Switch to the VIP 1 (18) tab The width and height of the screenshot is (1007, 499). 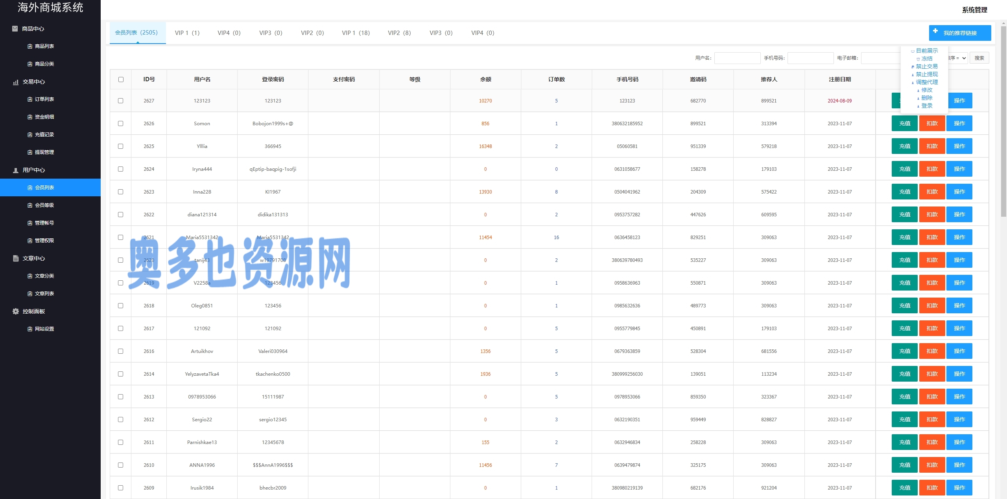356,33
